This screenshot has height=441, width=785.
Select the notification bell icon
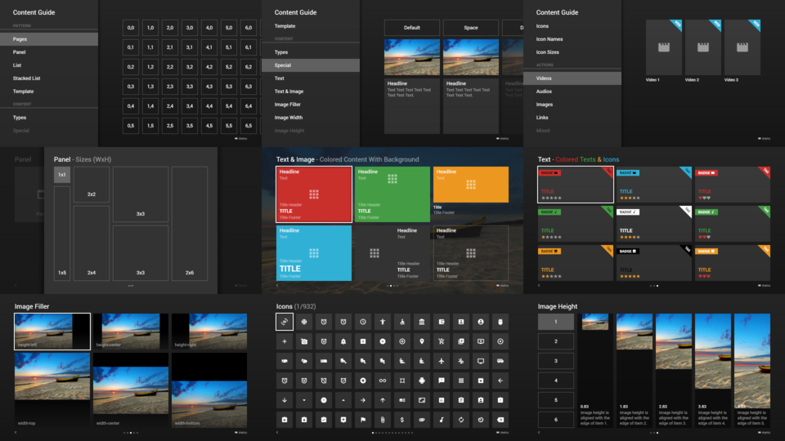point(343,341)
